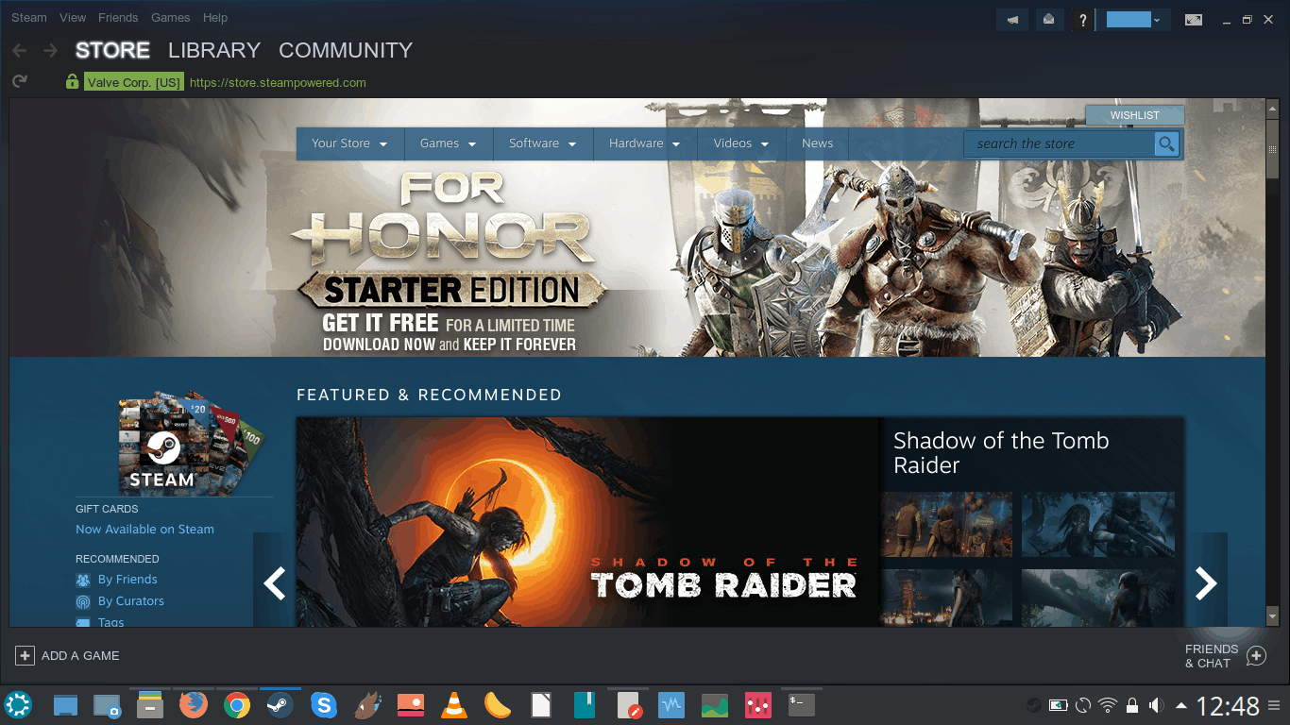Click the page vertical scrollbar thumb
Screen dimensions: 1290x725
point(1272,148)
